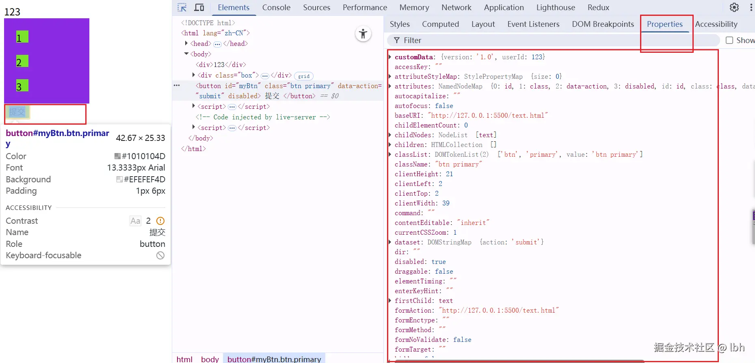Open the Computed styles tab
Screen dimensions: 755x363
click(x=440, y=24)
